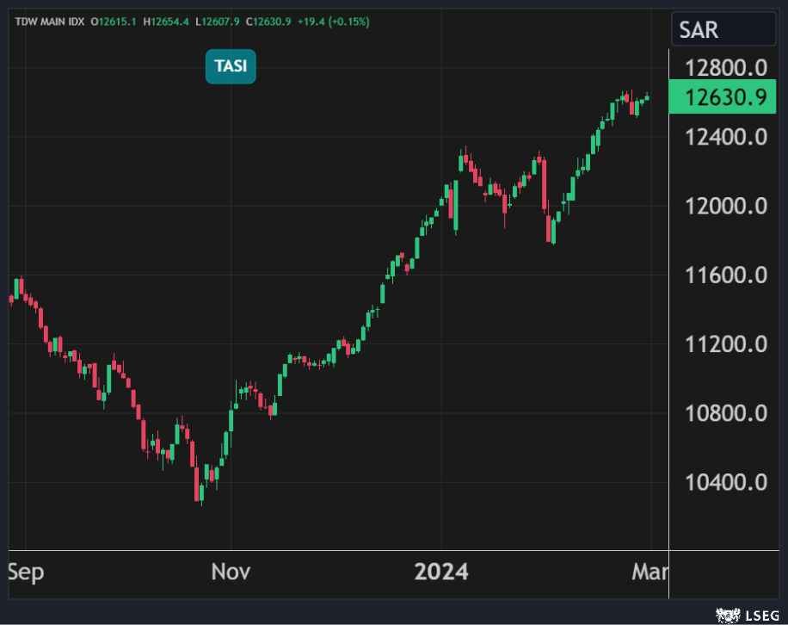Click the LSEG logo icon
Viewport: 788px width, 625px height.
729,615
